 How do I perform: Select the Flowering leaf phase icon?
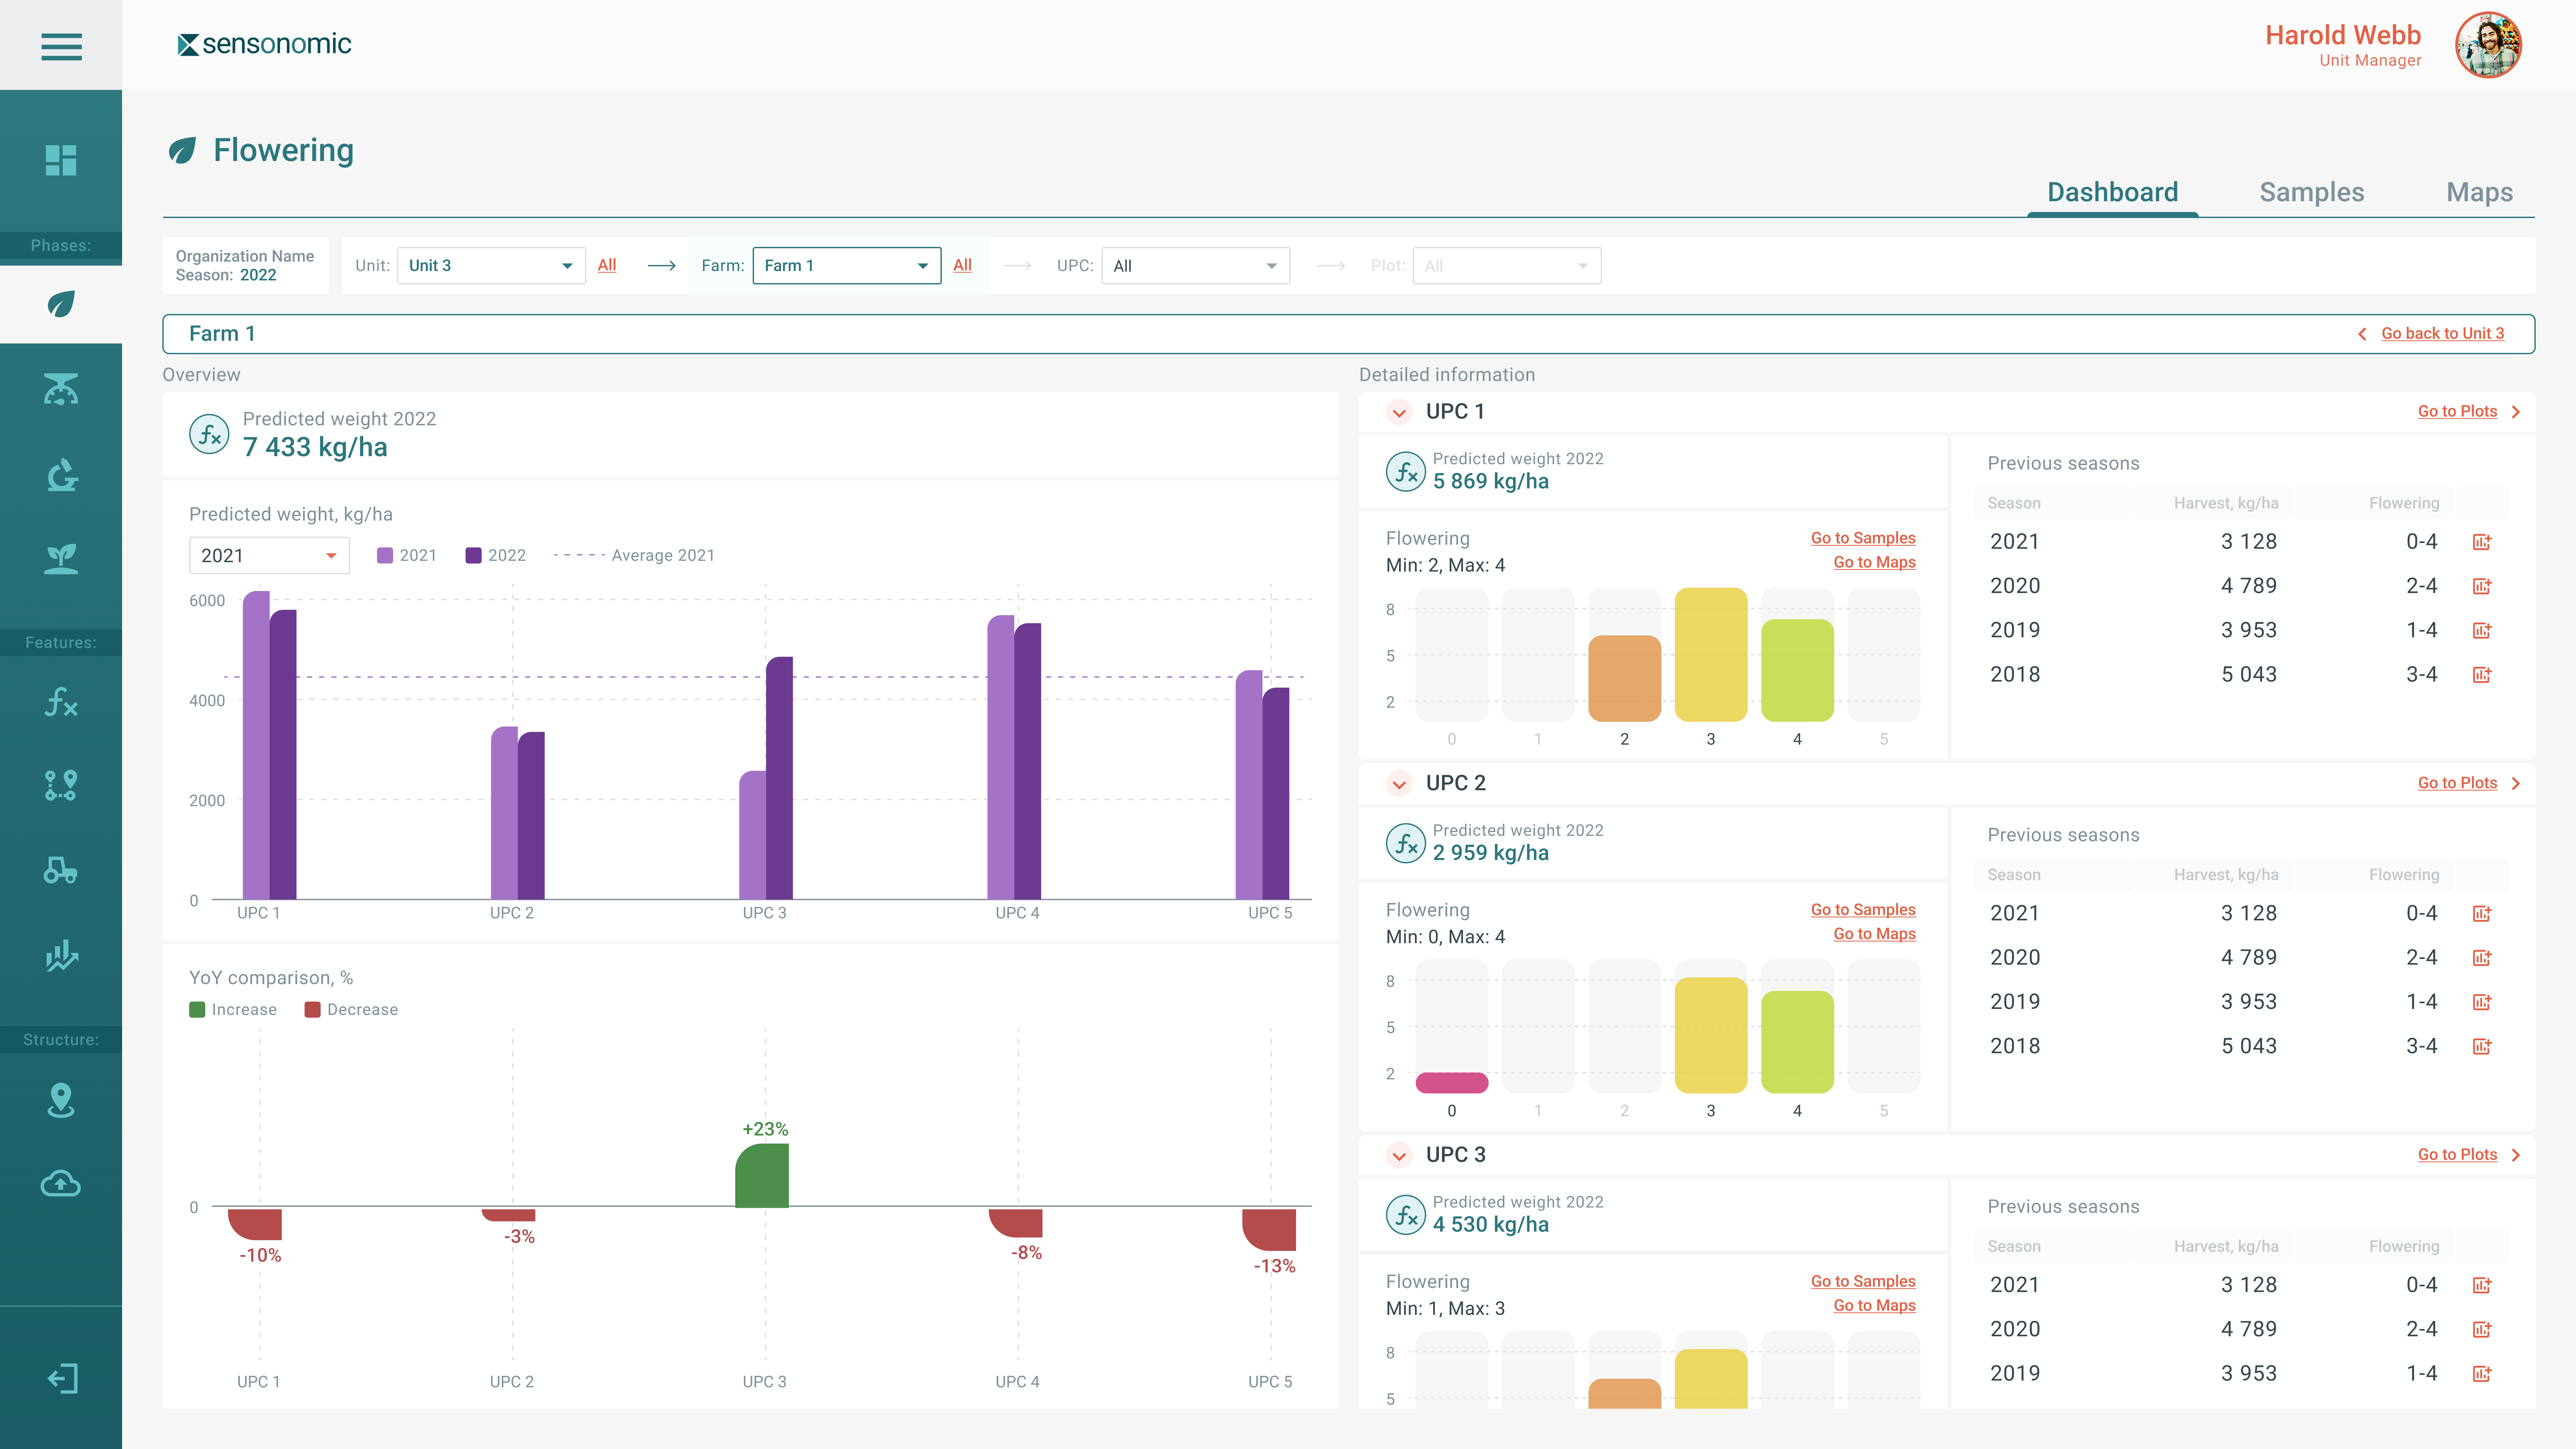61,304
